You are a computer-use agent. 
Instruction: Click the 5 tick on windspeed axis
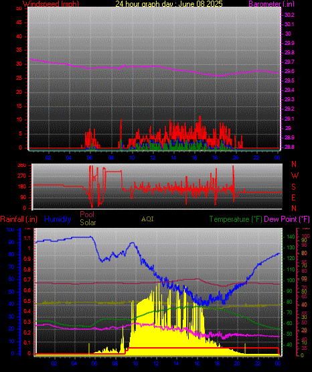pyautogui.click(x=20, y=133)
